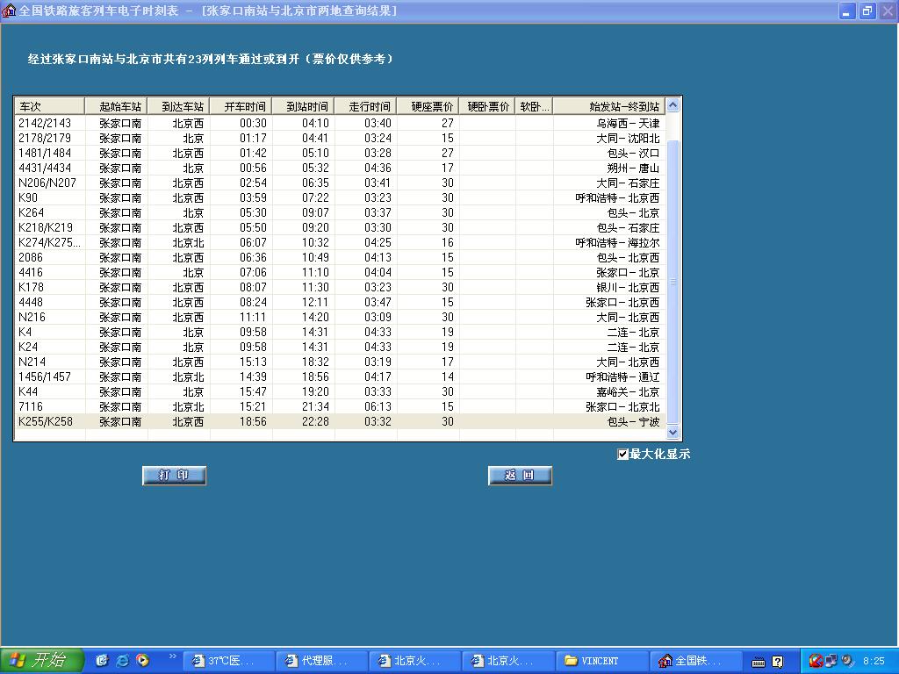
Task: Select train row N214
Action: coord(340,362)
